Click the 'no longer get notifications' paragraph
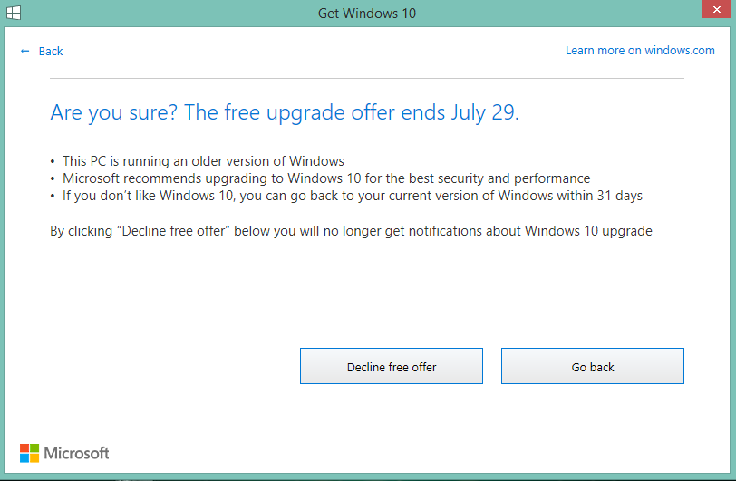 point(351,231)
